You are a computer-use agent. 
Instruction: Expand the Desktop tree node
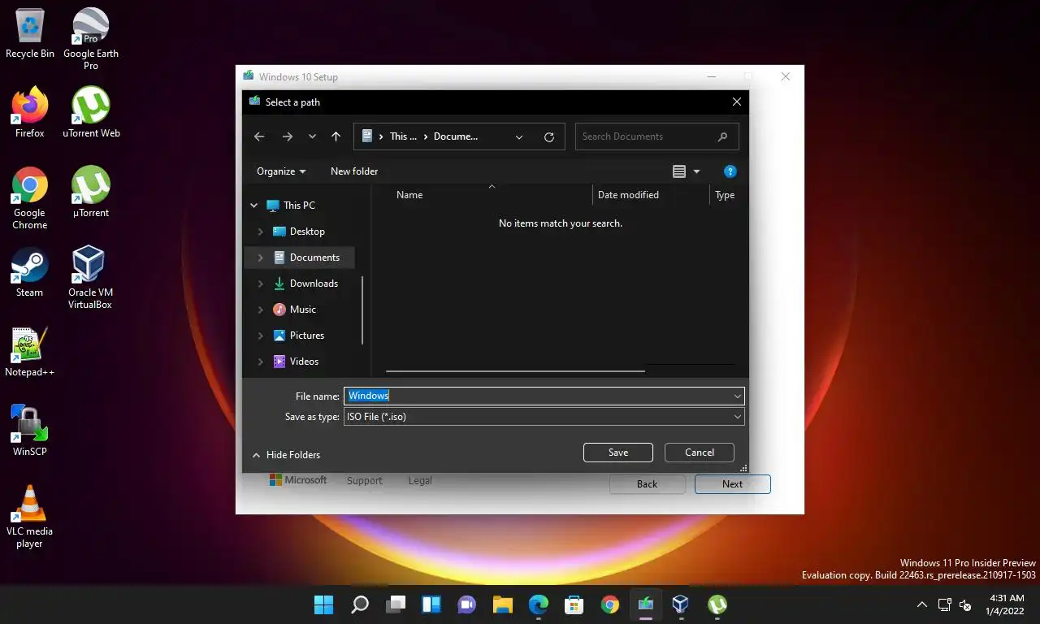point(260,232)
